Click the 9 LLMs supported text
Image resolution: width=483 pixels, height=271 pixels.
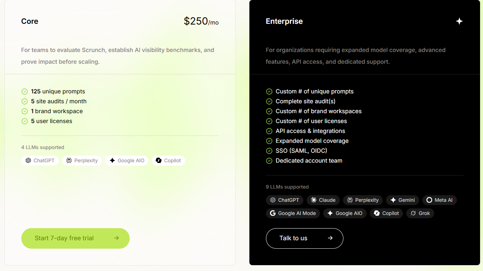click(287, 187)
